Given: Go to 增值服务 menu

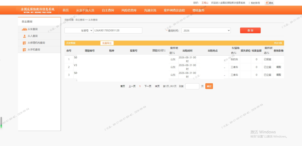Looking at the screenshot, I should click(199, 10).
